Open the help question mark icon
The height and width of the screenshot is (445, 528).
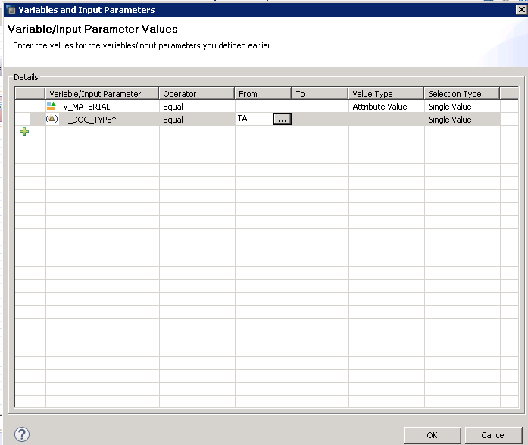click(x=22, y=434)
